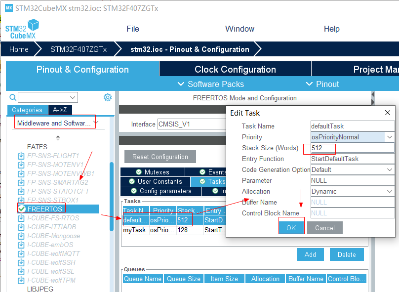Screen dimensions: 399x292
Task: Click the MX icon in the title bar
Action: (x=9, y=7)
